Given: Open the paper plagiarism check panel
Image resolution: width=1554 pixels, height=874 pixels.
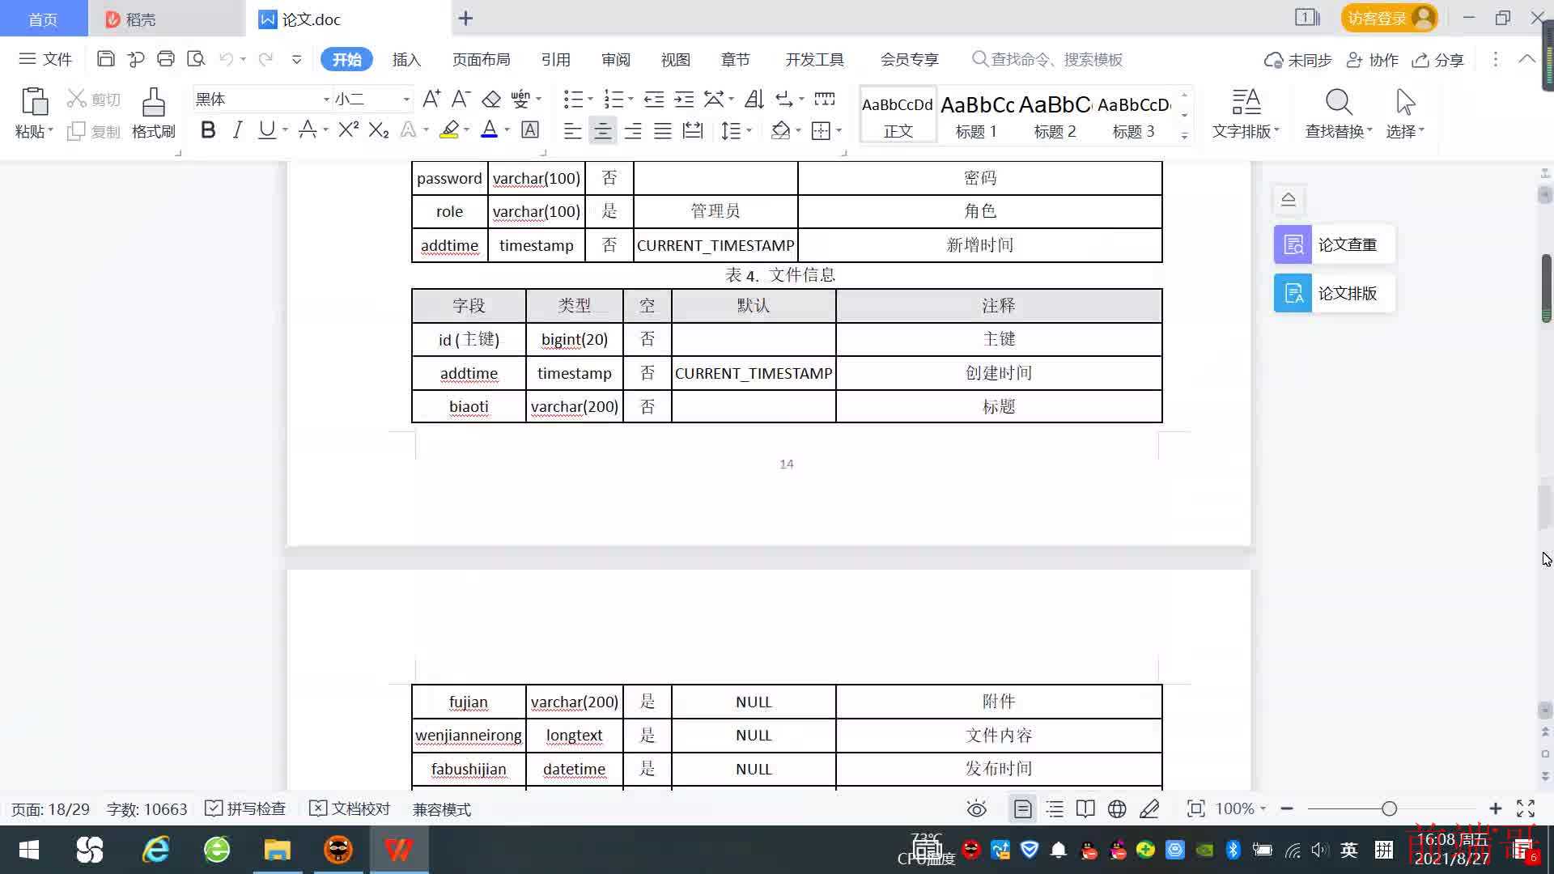Looking at the screenshot, I should (1334, 244).
